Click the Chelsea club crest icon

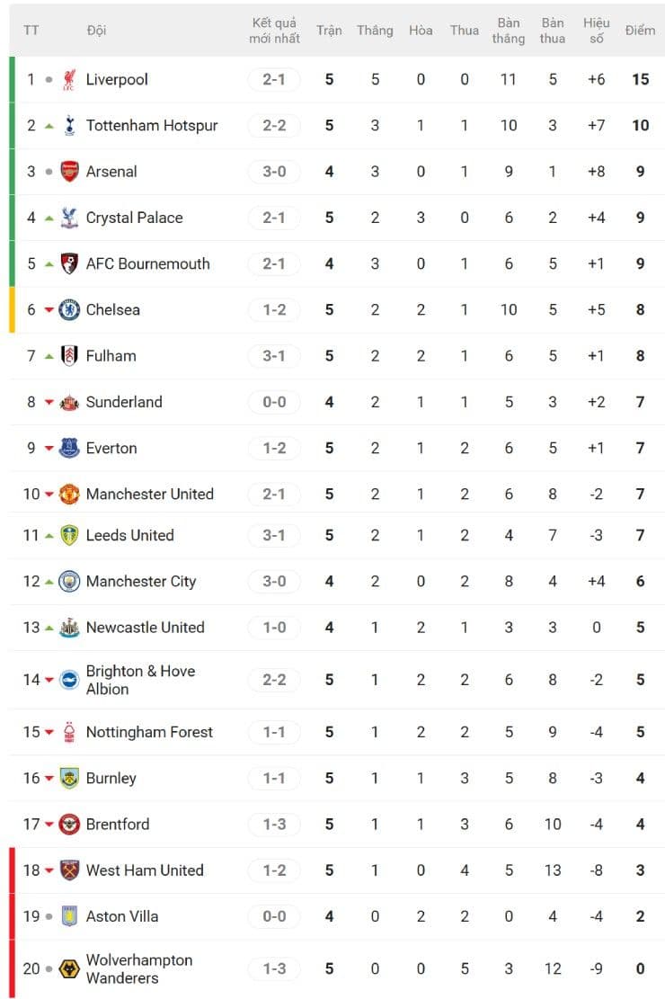69,310
